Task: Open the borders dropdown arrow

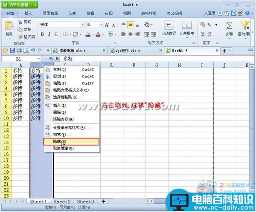Action: [70, 34]
